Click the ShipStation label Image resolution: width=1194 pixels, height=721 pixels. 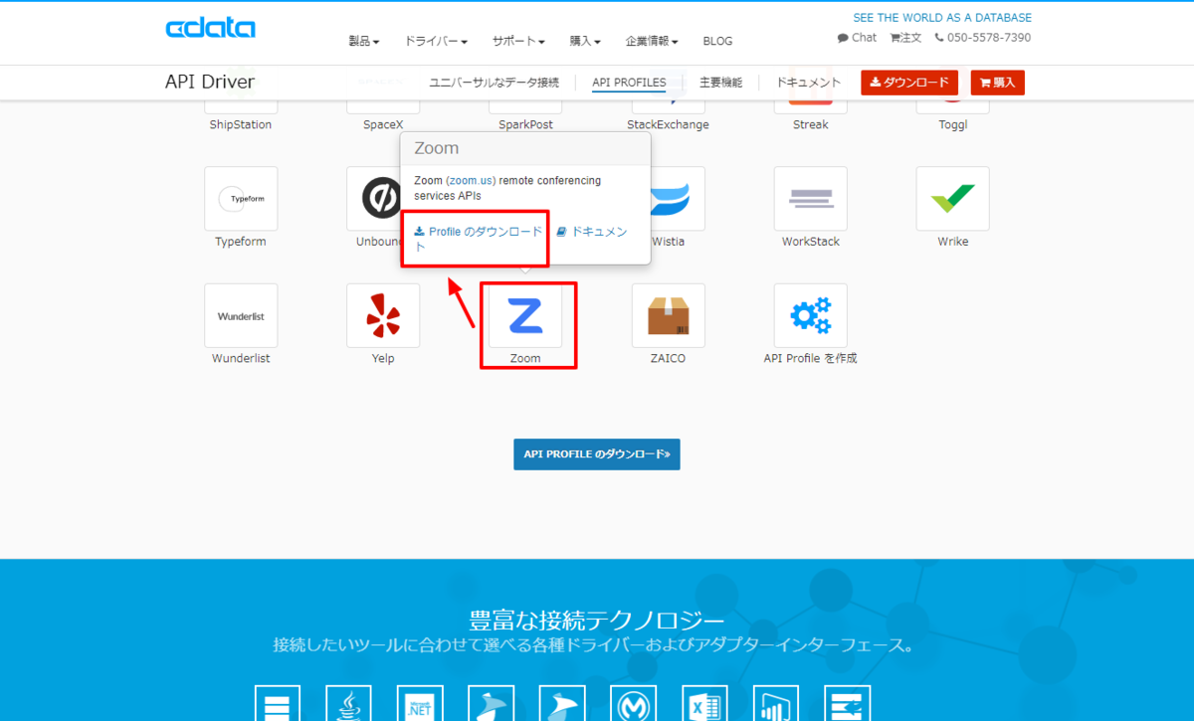(241, 125)
